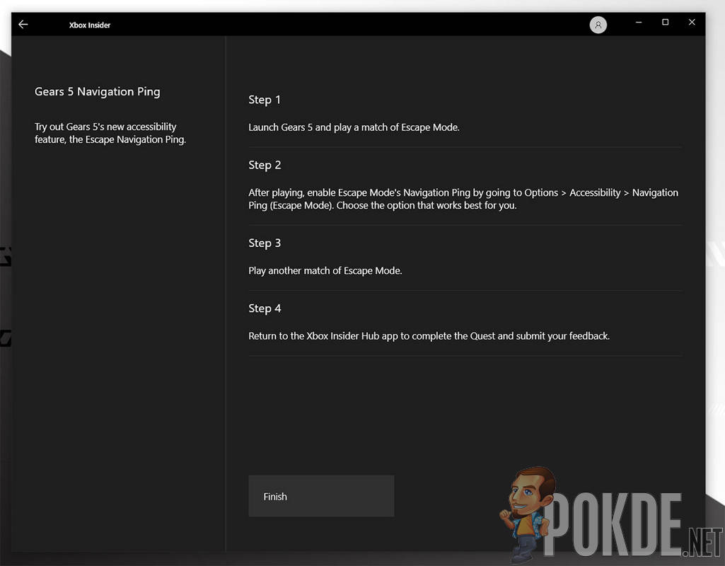Viewport: 725px width, 566px height.
Task: Click the Finish button
Action: coord(321,496)
